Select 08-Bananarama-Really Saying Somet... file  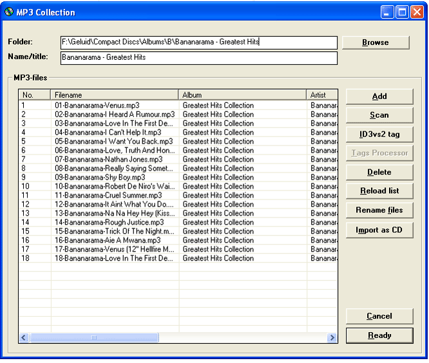click(114, 169)
